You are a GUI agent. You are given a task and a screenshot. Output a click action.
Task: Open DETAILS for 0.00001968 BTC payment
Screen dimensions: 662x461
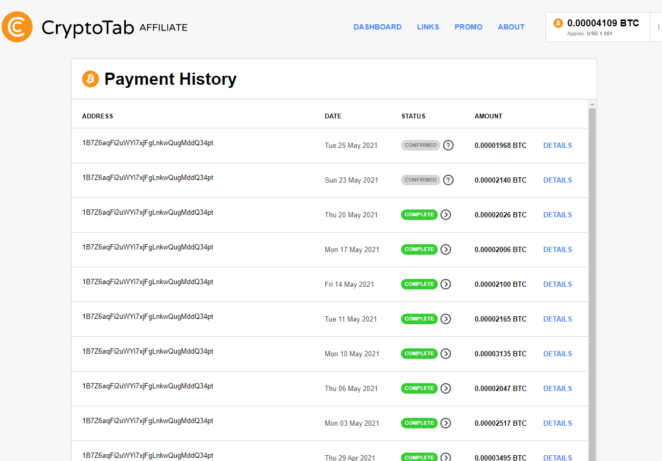pyautogui.click(x=557, y=145)
